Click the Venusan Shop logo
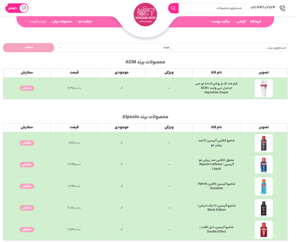 (x=145, y=14)
